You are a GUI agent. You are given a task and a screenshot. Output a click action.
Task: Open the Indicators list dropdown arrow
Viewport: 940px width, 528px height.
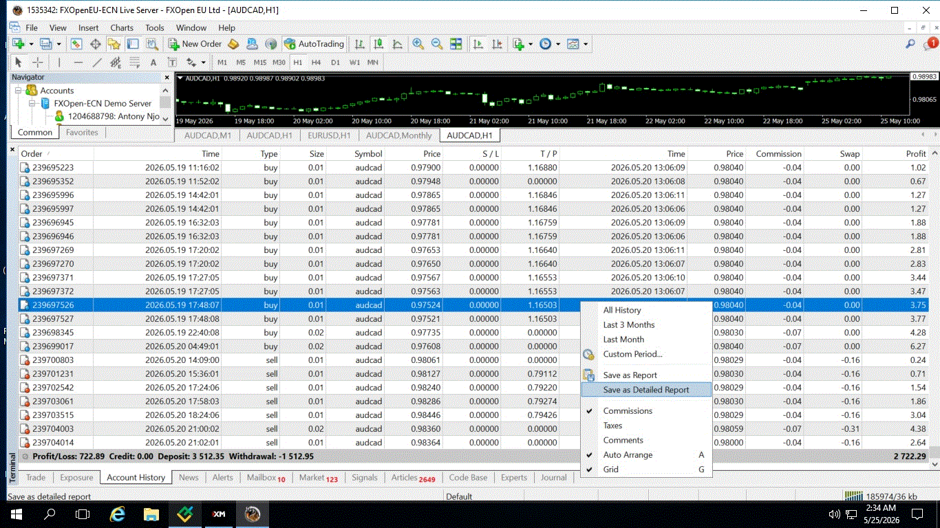[531, 44]
